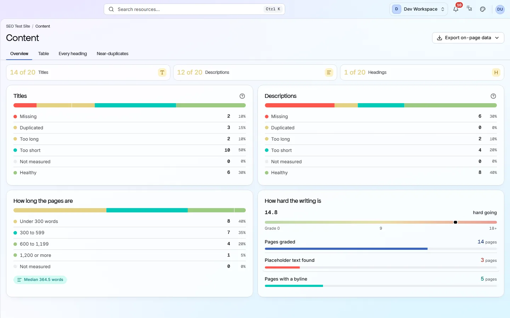Viewport: 510px width, 318px height.
Task: Click the 5 pages byline count
Action: 488,279
